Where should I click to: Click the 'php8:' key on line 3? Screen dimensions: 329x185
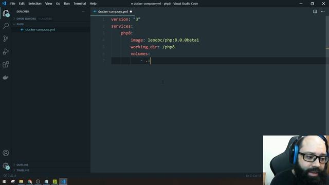tap(127, 33)
